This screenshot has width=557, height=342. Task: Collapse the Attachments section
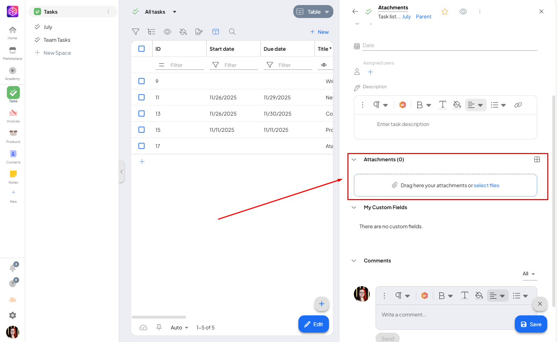pos(354,159)
